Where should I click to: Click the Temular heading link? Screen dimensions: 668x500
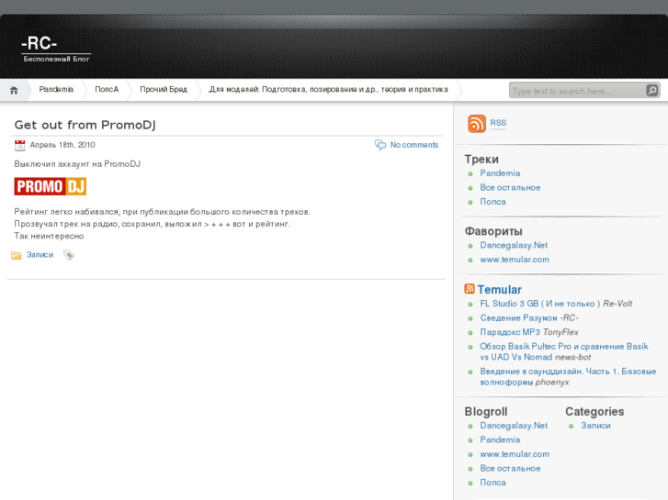(499, 289)
